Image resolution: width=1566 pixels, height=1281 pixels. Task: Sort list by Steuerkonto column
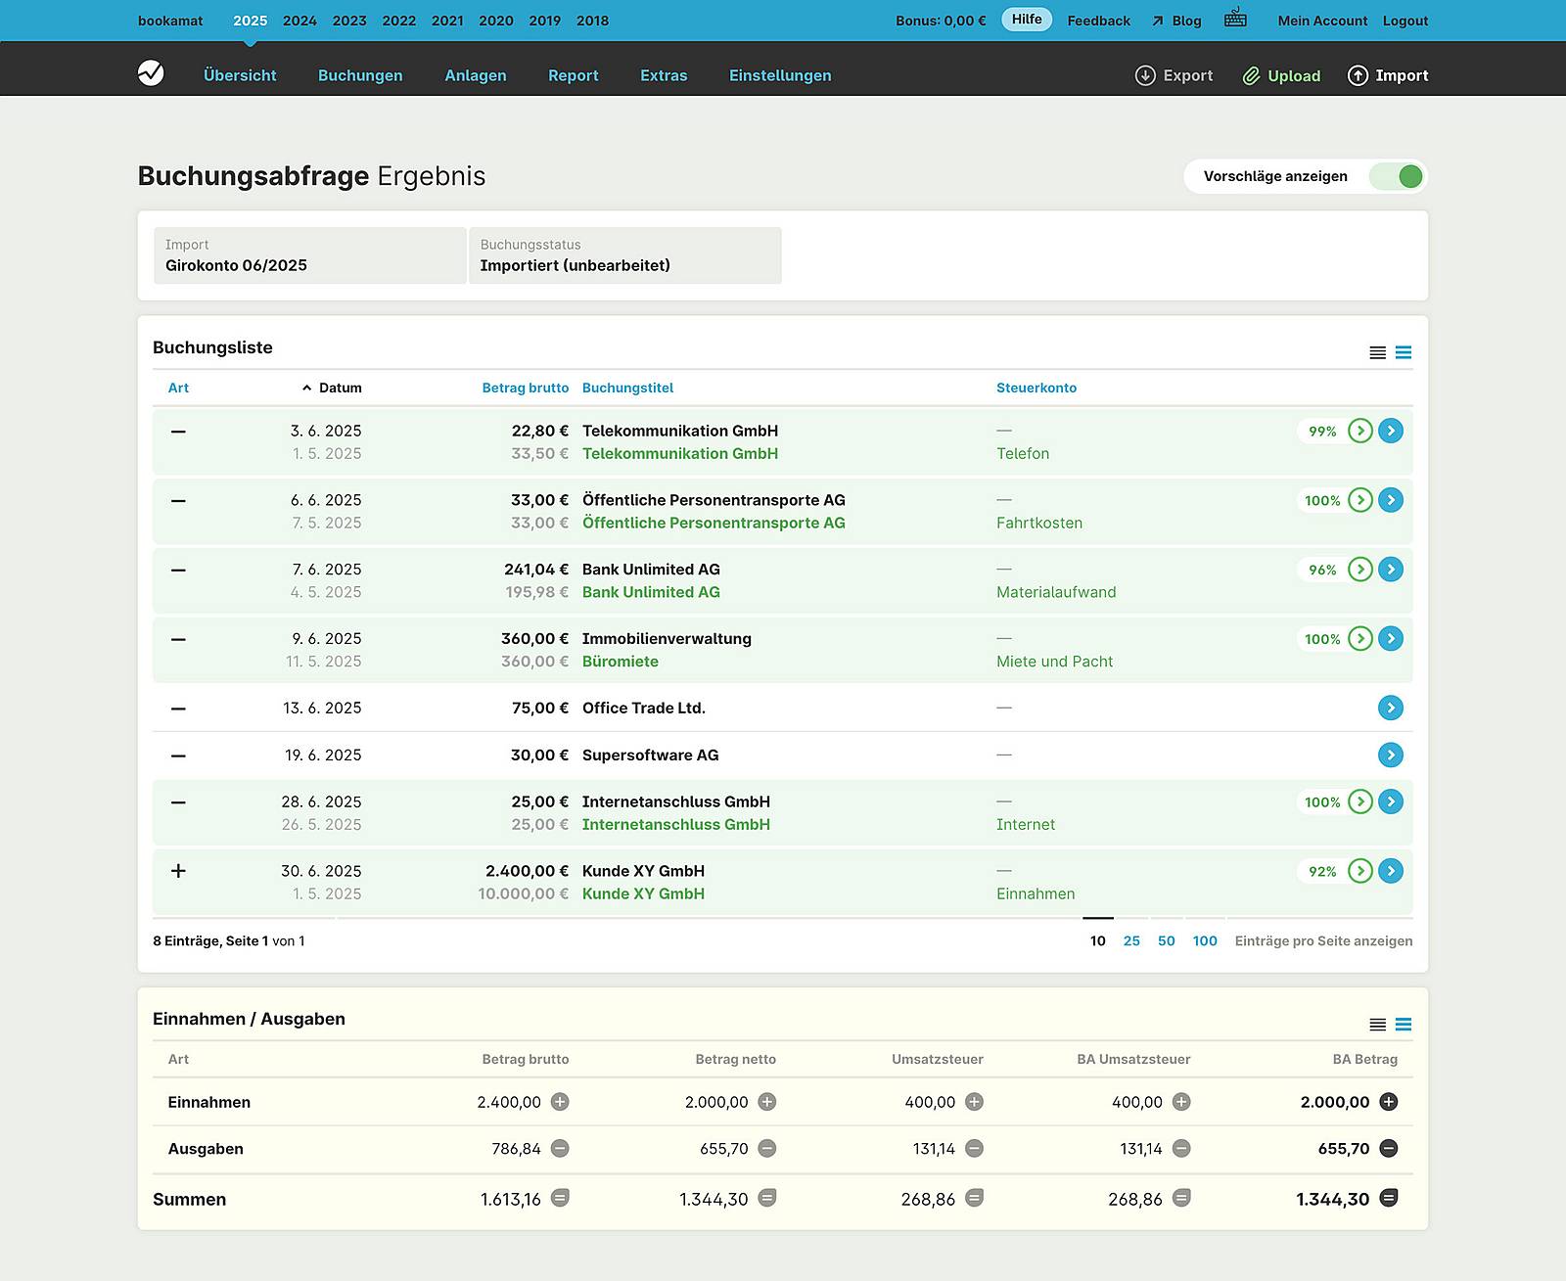tap(1036, 388)
